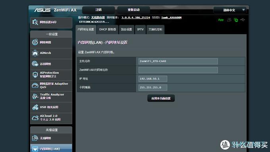The image size is (270, 152).
Task: Switch to the DHCP server tab
Action: (x=108, y=30)
